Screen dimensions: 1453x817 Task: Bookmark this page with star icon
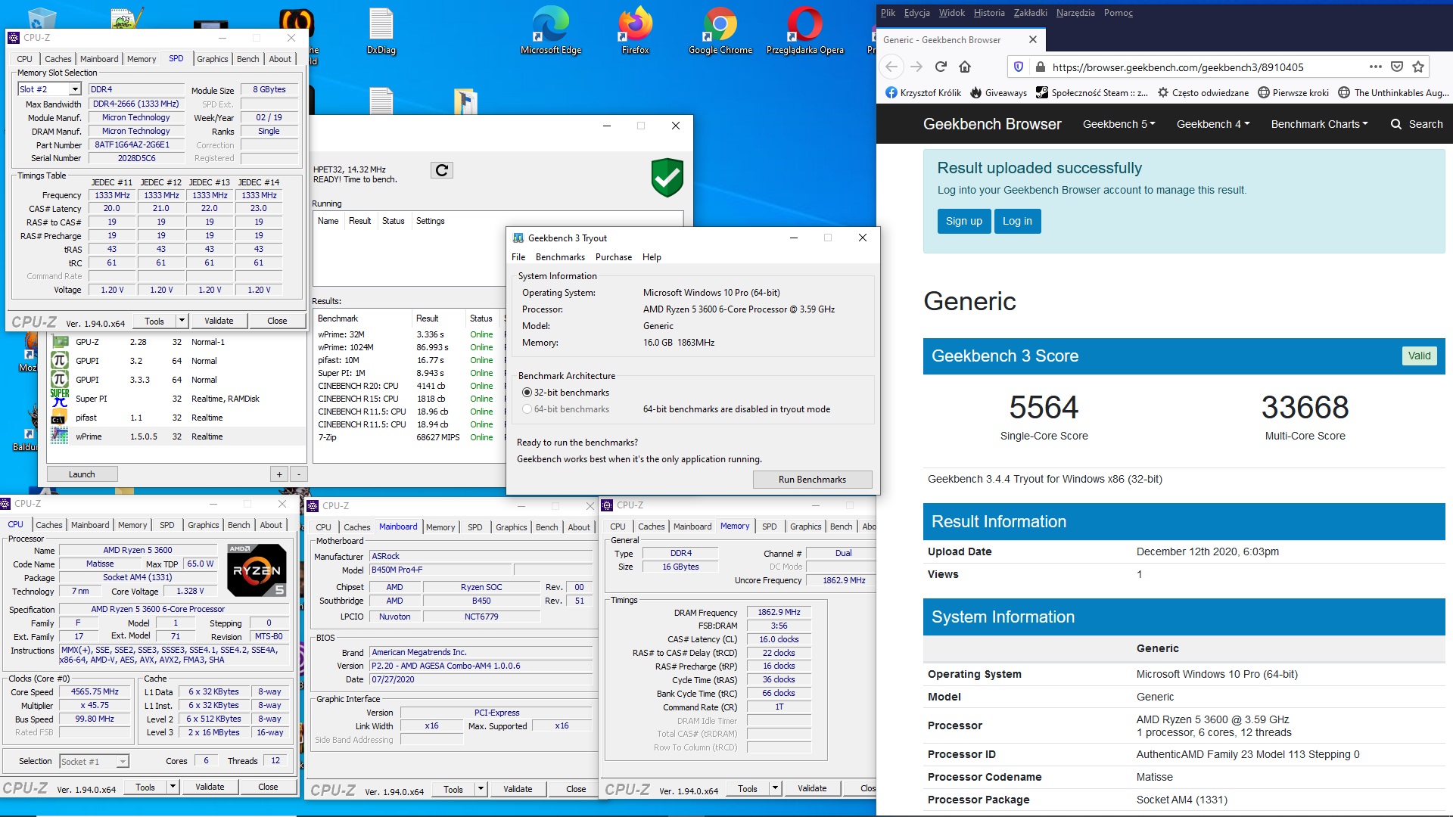(x=1418, y=67)
